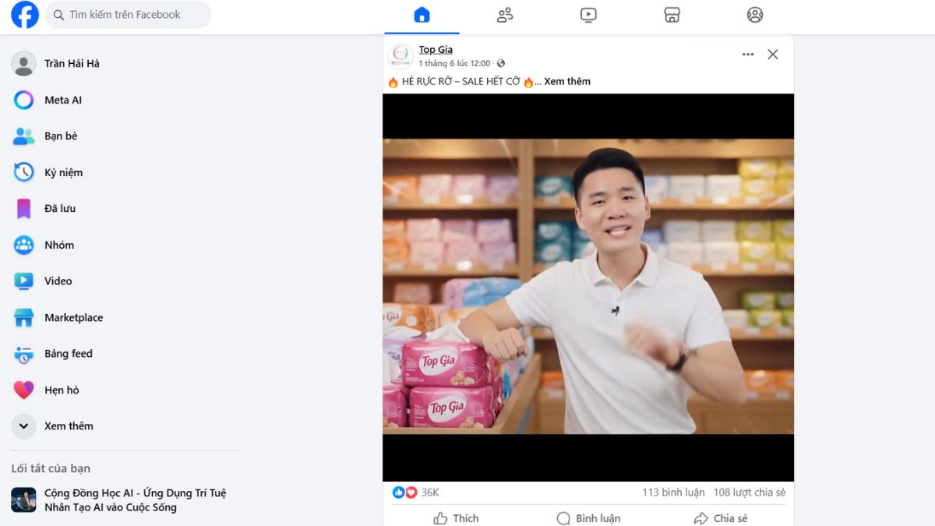The width and height of the screenshot is (935, 526).
Task: Open the Bạn bè icon in sidebar
Action: 23,136
